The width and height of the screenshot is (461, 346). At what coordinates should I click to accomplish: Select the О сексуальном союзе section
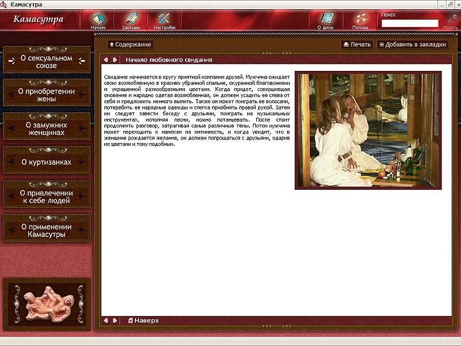coord(47,62)
